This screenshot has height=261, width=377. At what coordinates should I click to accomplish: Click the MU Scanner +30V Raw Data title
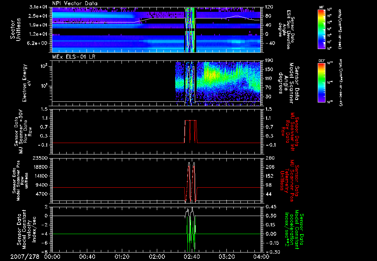(23, 132)
